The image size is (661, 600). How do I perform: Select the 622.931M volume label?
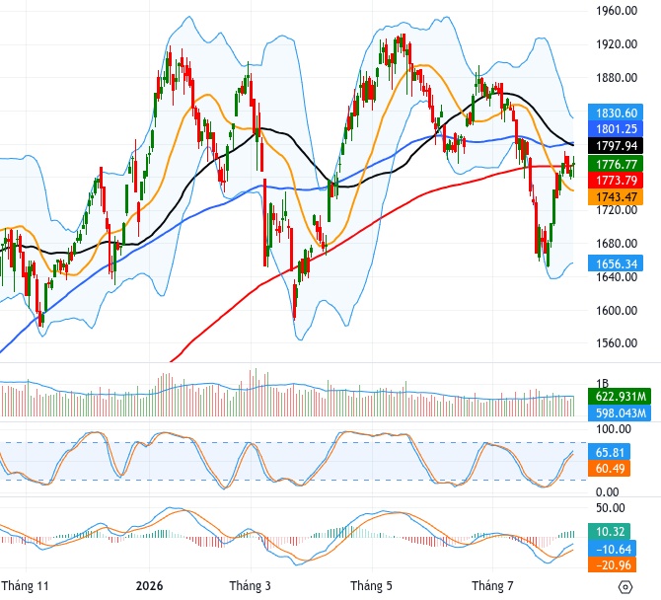click(620, 397)
